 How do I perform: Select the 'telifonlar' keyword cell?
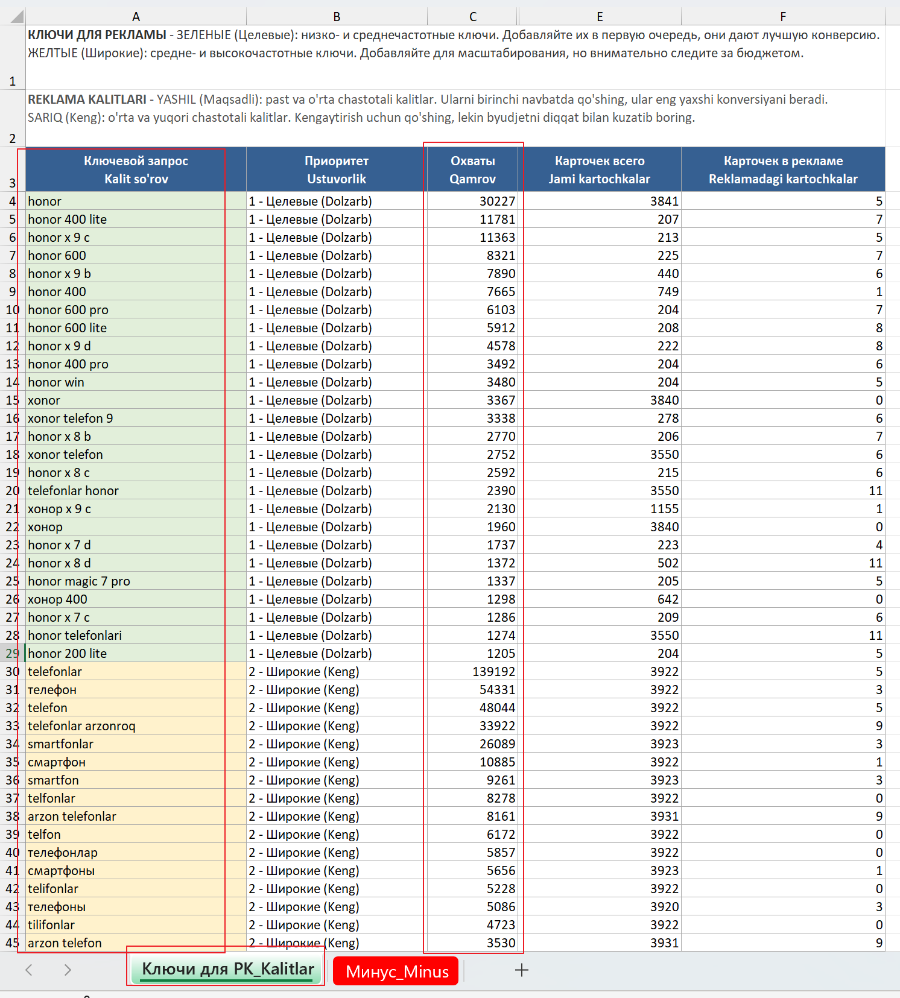point(136,888)
